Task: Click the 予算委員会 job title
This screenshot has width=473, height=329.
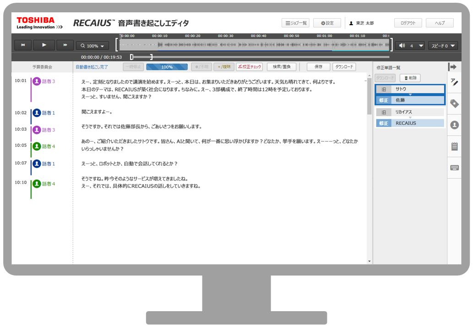Action: click(x=42, y=67)
